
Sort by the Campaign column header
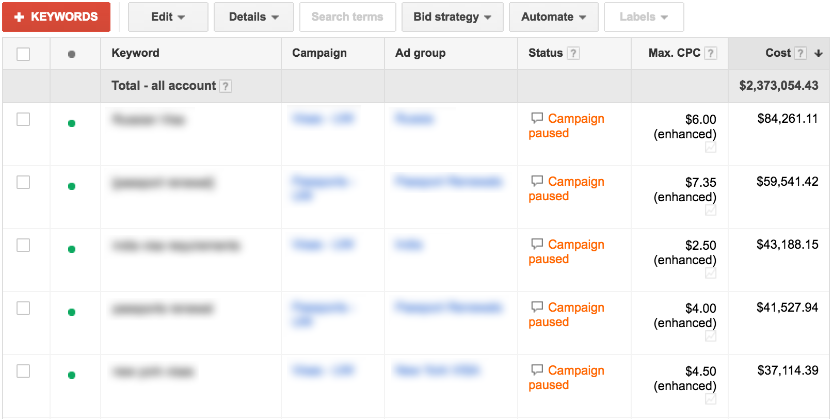[x=319, y=53]
